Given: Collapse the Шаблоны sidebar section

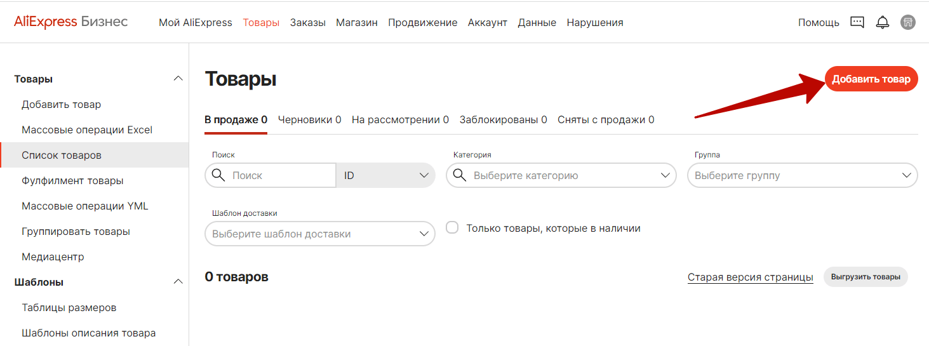Looking at the screenshot, I should click(178, 282).
